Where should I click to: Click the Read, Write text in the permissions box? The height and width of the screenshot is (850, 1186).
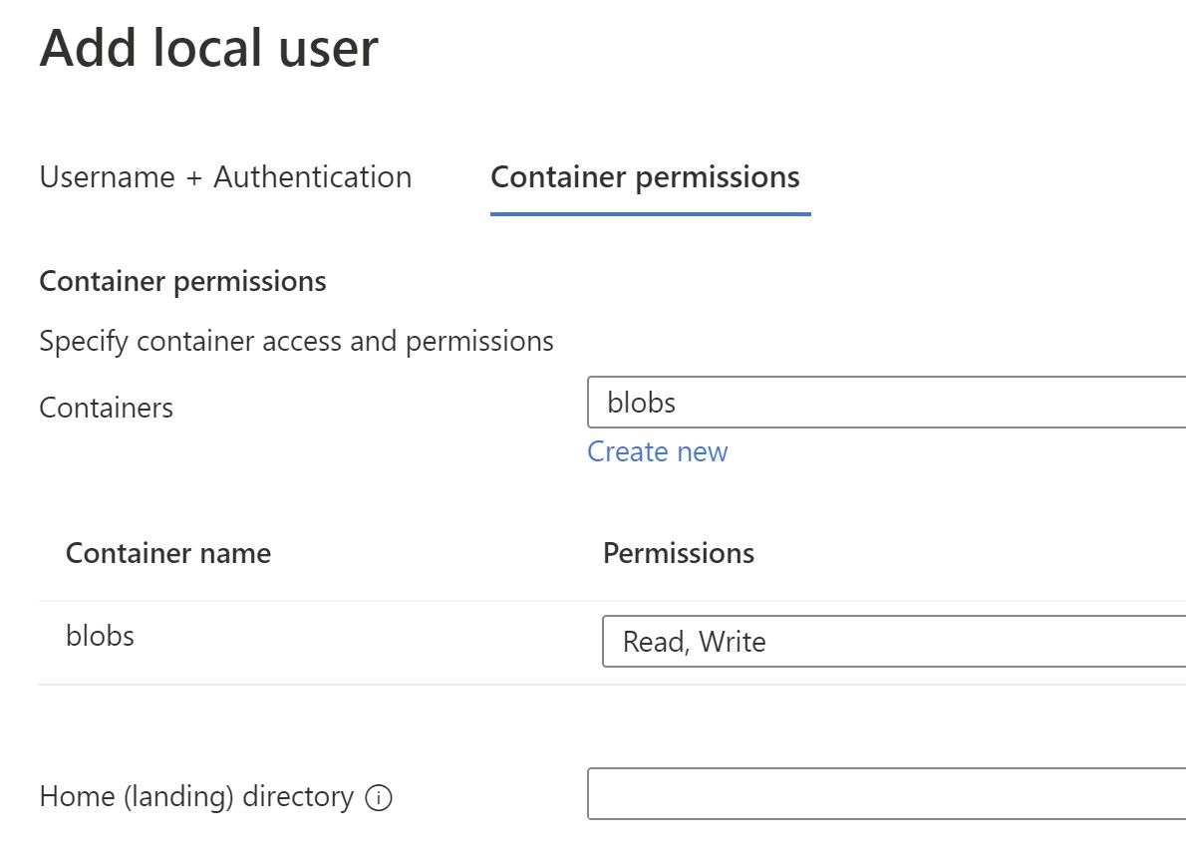tap(694, 642)
